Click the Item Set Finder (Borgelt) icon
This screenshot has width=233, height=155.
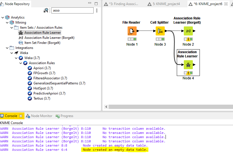click(x=21, y=43)
